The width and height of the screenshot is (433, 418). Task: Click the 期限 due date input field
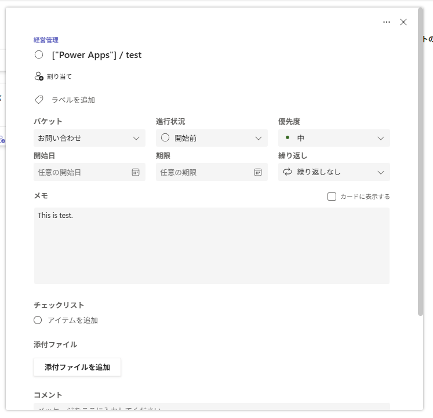tap(212, 172)
